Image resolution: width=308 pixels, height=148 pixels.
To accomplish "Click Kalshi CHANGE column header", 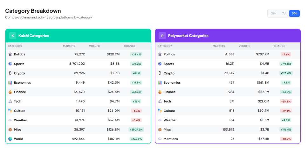I will tap(130, 46).
